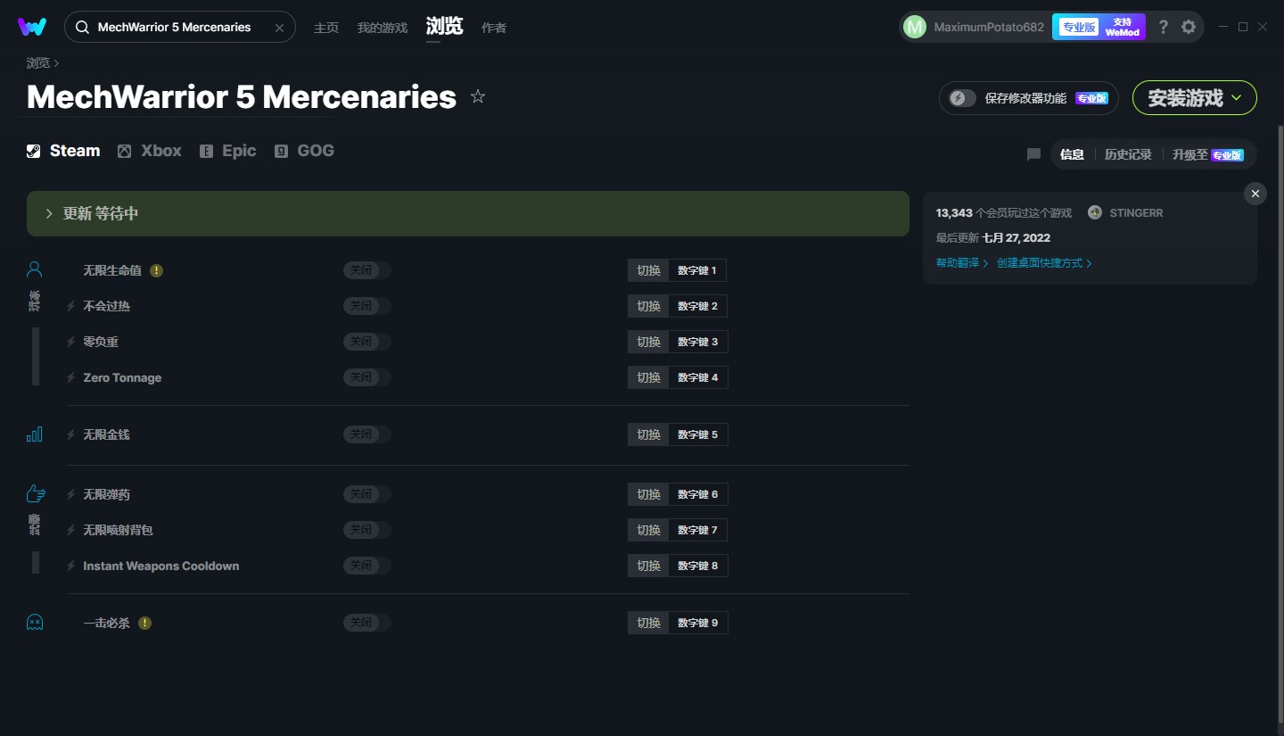Open the help question mark icon
The height and width of the screenshot is (736, 1284).
pyautogui.click(x=1163, y=27)
